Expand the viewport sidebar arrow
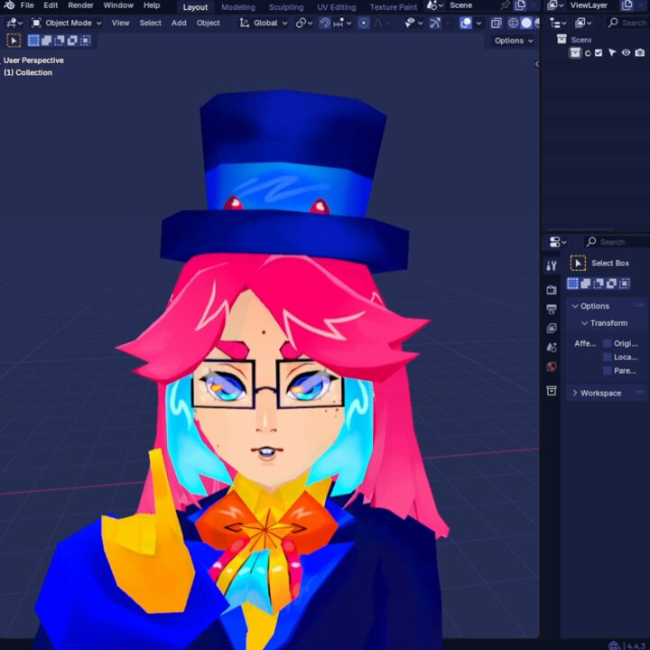The image size is (650, 650). coord(537,64)
